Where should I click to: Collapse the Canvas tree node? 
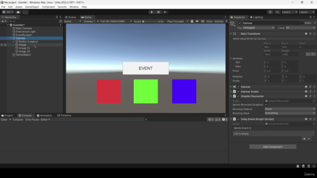coord(11,38)
